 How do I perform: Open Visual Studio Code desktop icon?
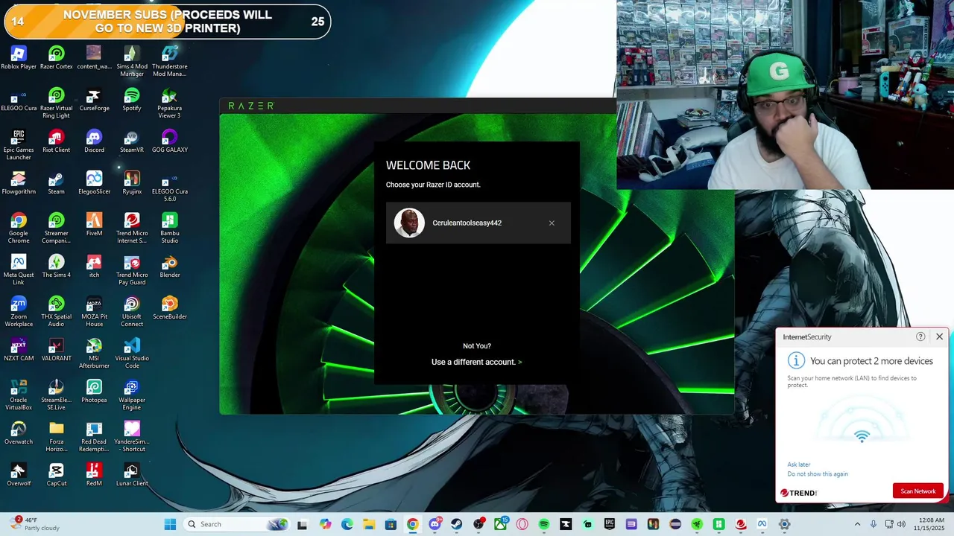tap(132, 353)
